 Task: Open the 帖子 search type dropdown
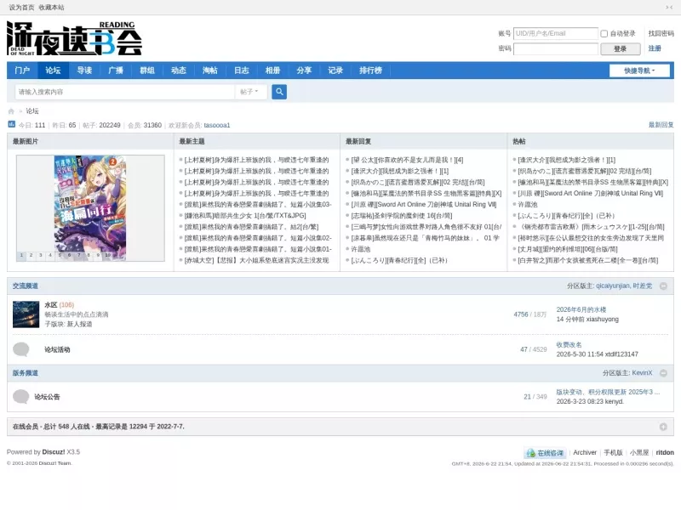249,92
